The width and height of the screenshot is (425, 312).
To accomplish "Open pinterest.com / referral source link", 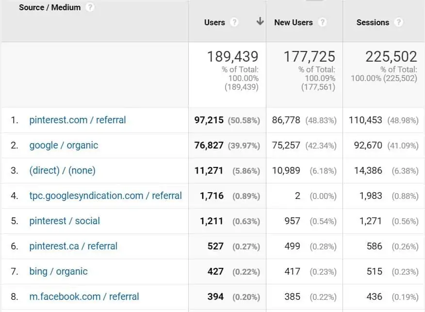I will (x=78, y=120).
